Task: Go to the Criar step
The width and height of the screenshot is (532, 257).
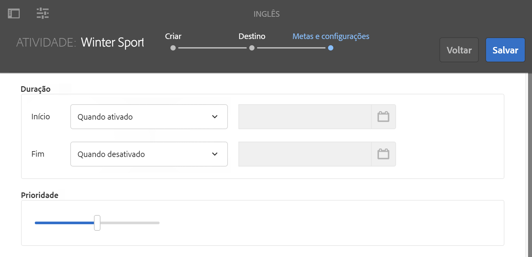Action: pos(173,36)
